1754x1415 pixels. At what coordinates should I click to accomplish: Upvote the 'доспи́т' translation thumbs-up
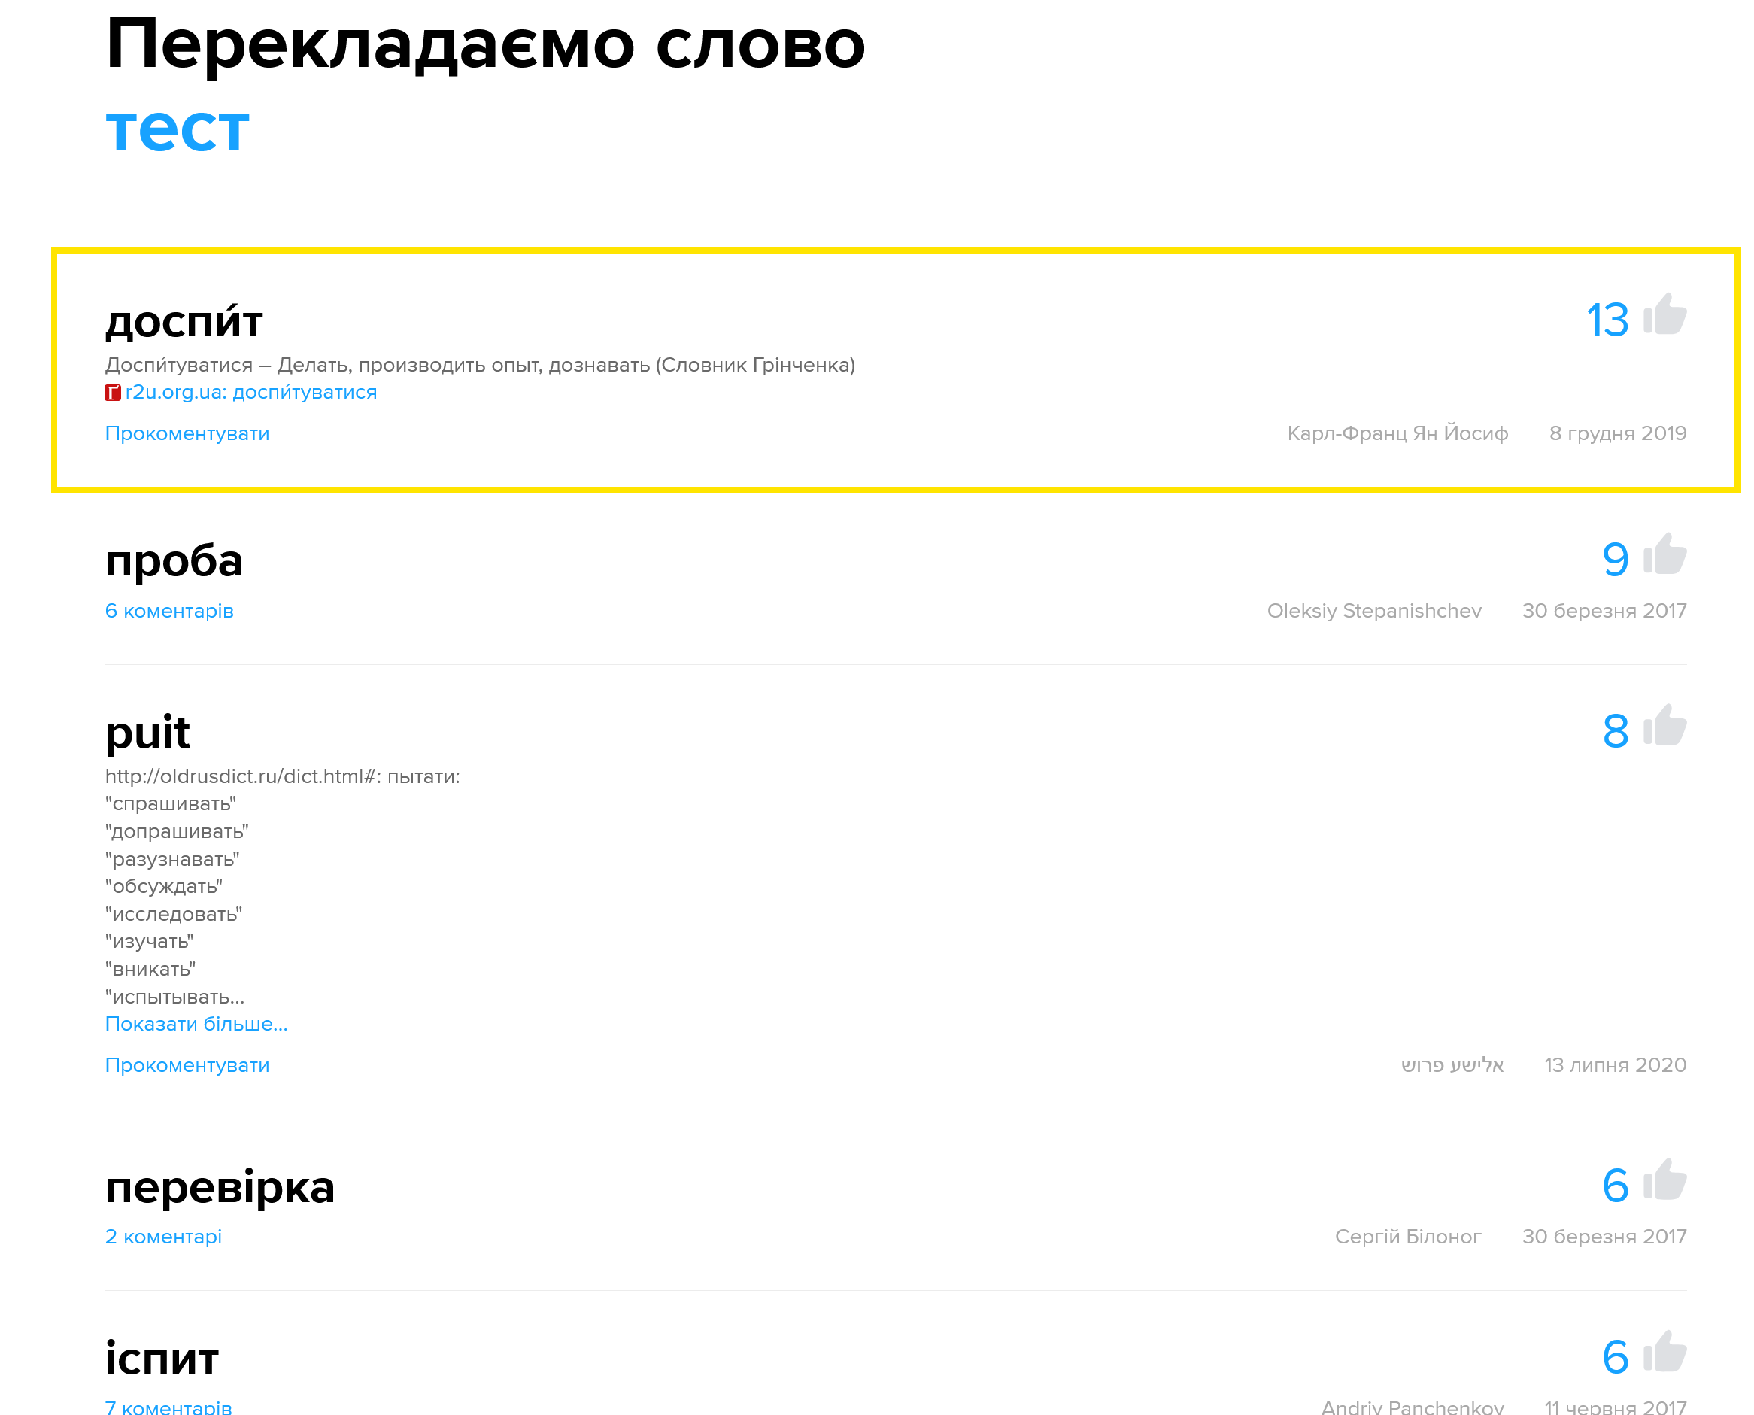(x=1664, y=314)
